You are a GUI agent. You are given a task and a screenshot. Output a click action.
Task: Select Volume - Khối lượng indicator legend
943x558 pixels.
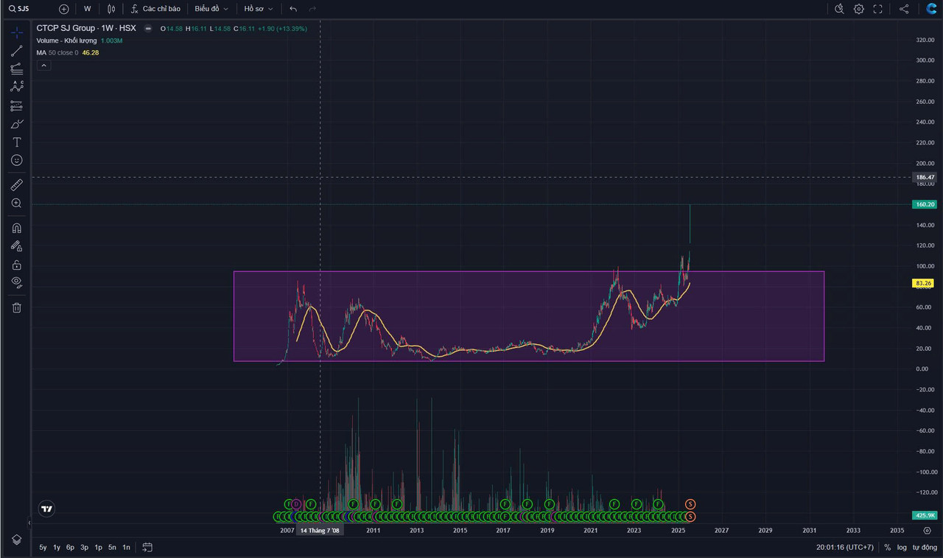(x=67, y=41)
